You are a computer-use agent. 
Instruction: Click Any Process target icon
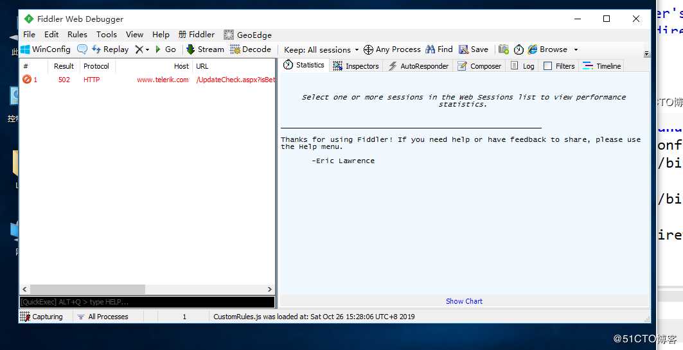pos(368,49)
